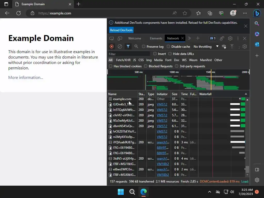The width and height of the screenshot is (264, 198).
Task: Open search? initiator for iYQVuab9U87g row
Action: [x=163, y=142]
